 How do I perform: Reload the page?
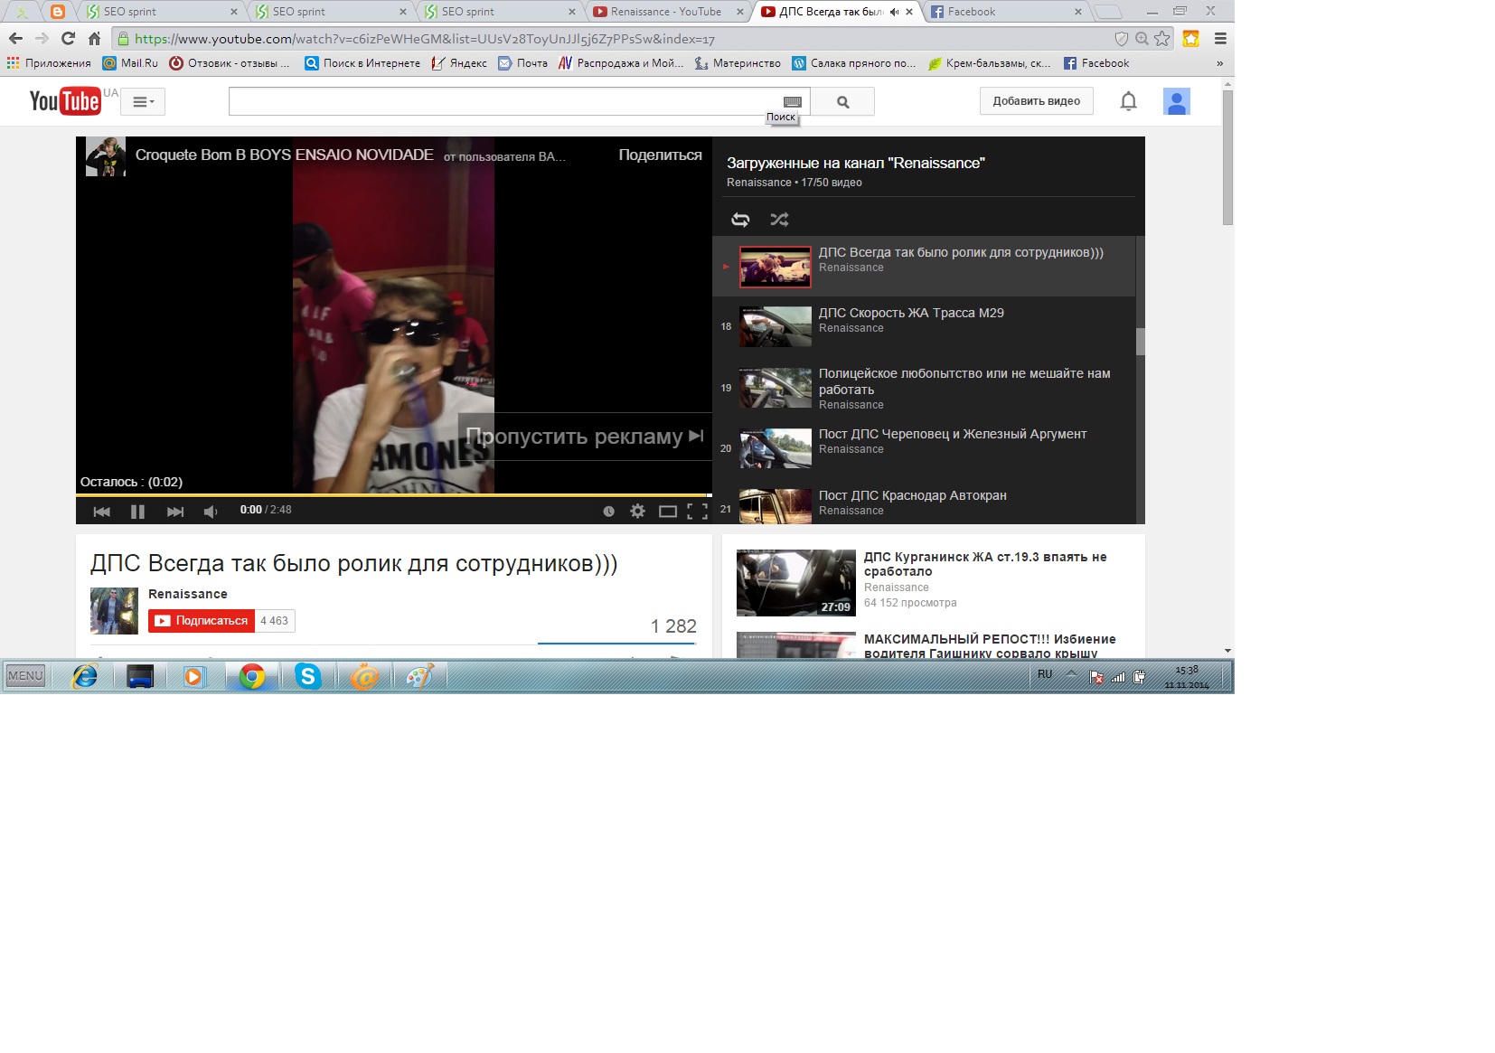point(68,39)
